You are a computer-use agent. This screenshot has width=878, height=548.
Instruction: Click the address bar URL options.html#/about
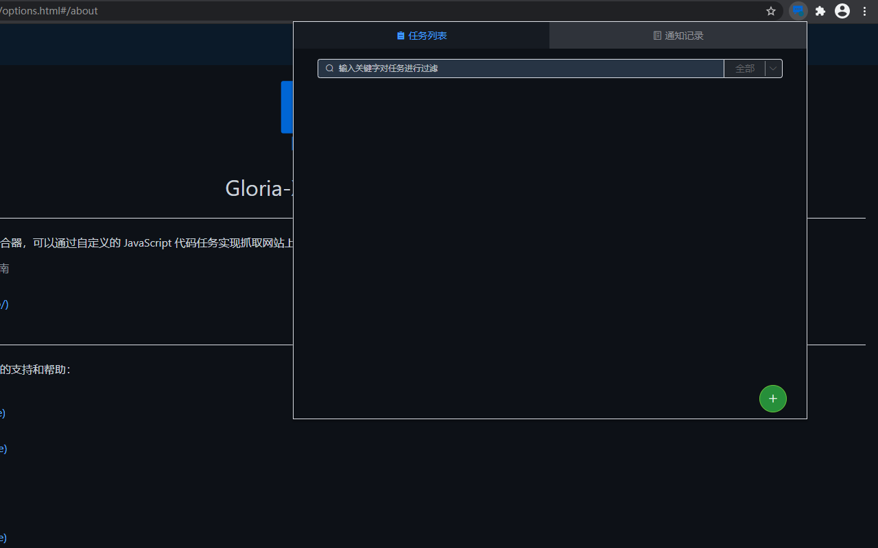tap(49, 11)
